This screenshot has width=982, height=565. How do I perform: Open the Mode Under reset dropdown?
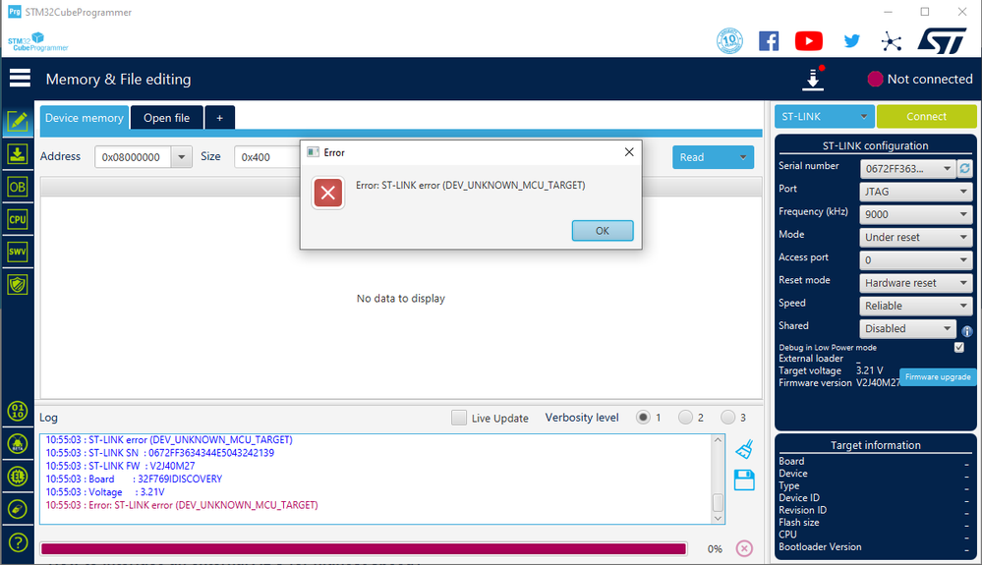point(915,237)
